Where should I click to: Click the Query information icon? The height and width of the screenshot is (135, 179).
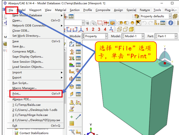[x=171, y=23]
